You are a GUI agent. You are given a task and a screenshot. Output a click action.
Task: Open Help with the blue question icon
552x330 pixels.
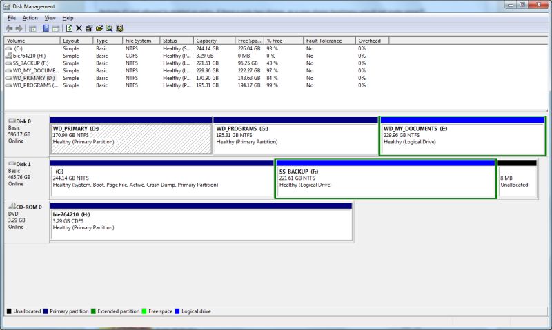[46, 28]
